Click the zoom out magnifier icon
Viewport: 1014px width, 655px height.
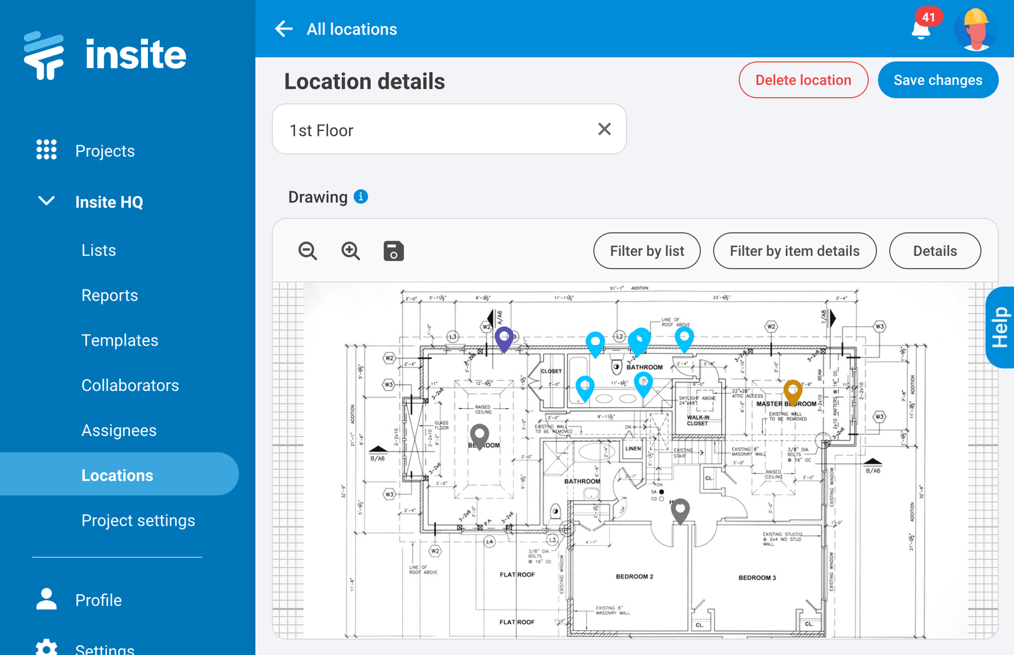point(308,251)
